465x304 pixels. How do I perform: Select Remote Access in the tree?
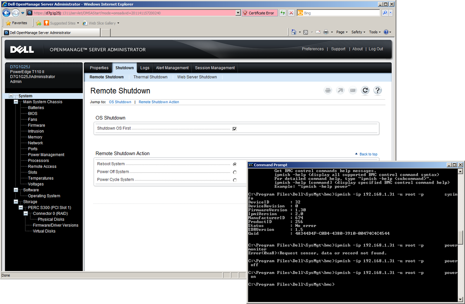[42, 166]
